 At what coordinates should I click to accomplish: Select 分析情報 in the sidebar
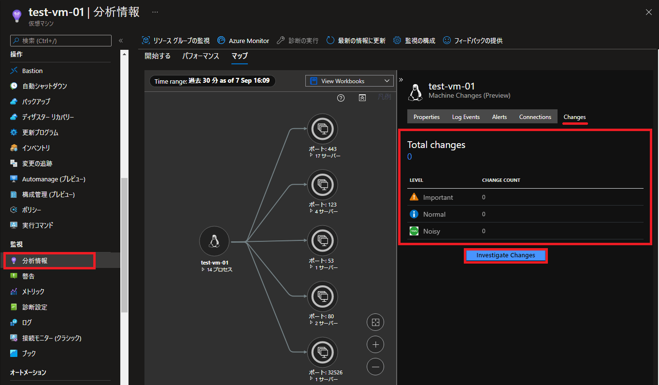[35, 261]
